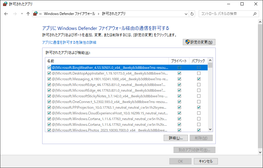The width and height of the screenshot is (263, 168).
Task: Click the パブリック column header
Action: pos(198,61)
